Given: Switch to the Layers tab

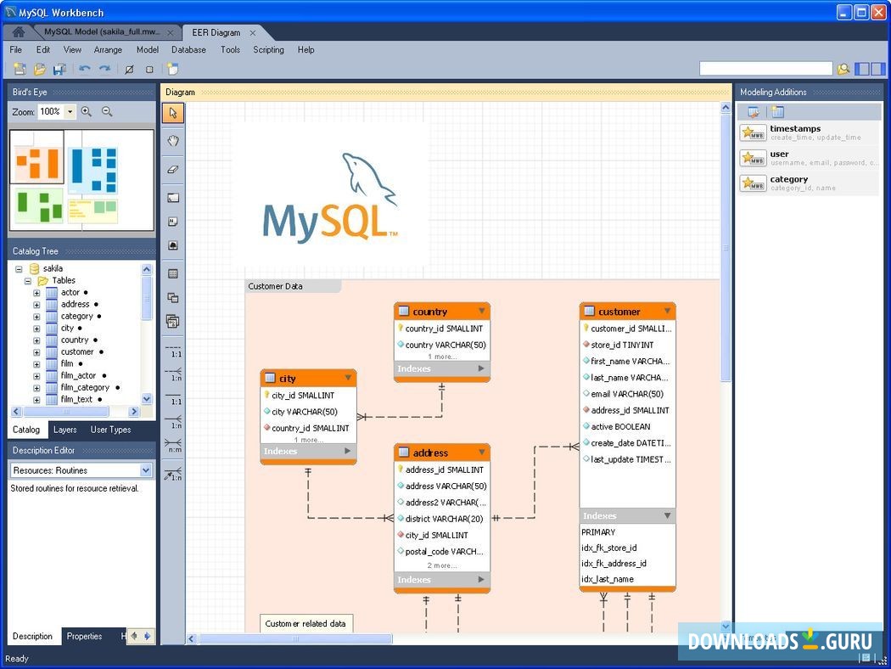Looking at the screenshot, I should pos(64,430).
